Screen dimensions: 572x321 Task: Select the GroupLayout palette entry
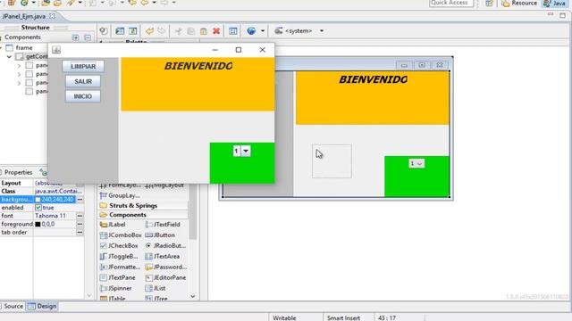pyautogui.click(x=120, y=195)
